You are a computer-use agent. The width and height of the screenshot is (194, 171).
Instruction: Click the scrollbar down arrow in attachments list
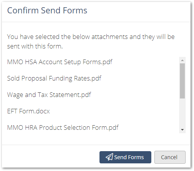pyautogui.click(x=182, y=130)
